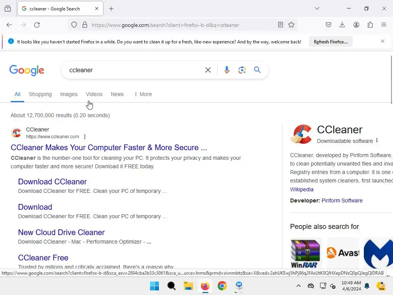
Task: Save page to Pocket icon
Action: (329, 25)
